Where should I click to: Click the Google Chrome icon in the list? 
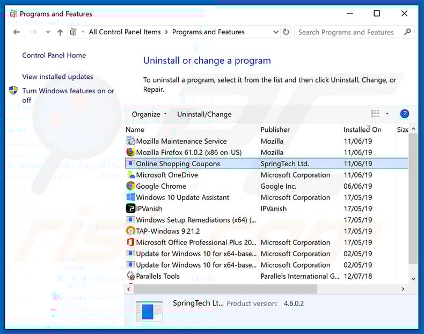pos(130,186)
